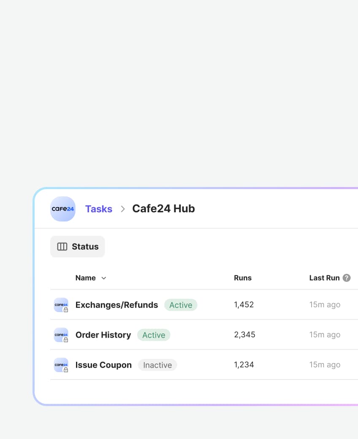Click the columns icon in the Status button
Viewport: 358px width, 439px height.
pyautogui.click(x=62, y=247)
